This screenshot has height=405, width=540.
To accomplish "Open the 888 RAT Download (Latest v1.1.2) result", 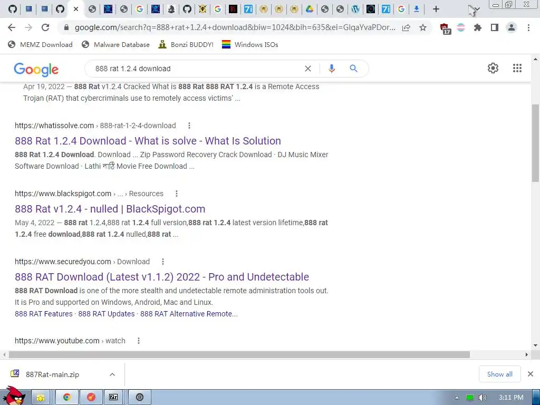I will click(162, 277).
